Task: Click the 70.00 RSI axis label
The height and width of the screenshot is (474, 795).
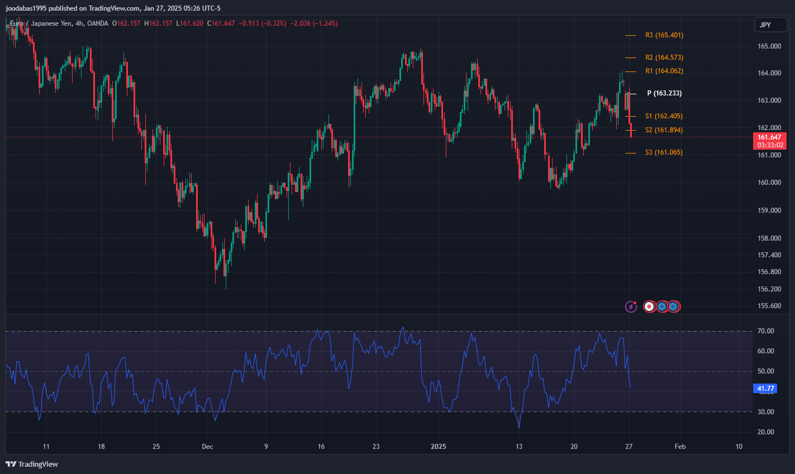Action: pos(765,331)
